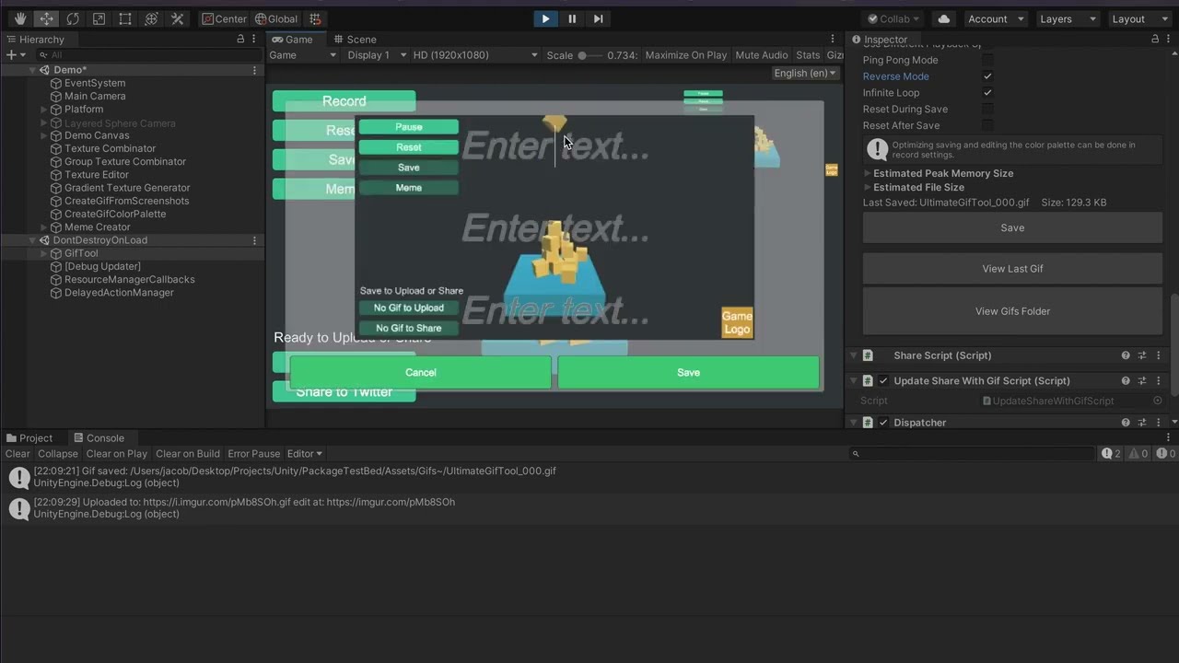This screenshot has height=663, width=1179.
Task: Click the grid snapping icon
Action: click(x=316, y=18)
